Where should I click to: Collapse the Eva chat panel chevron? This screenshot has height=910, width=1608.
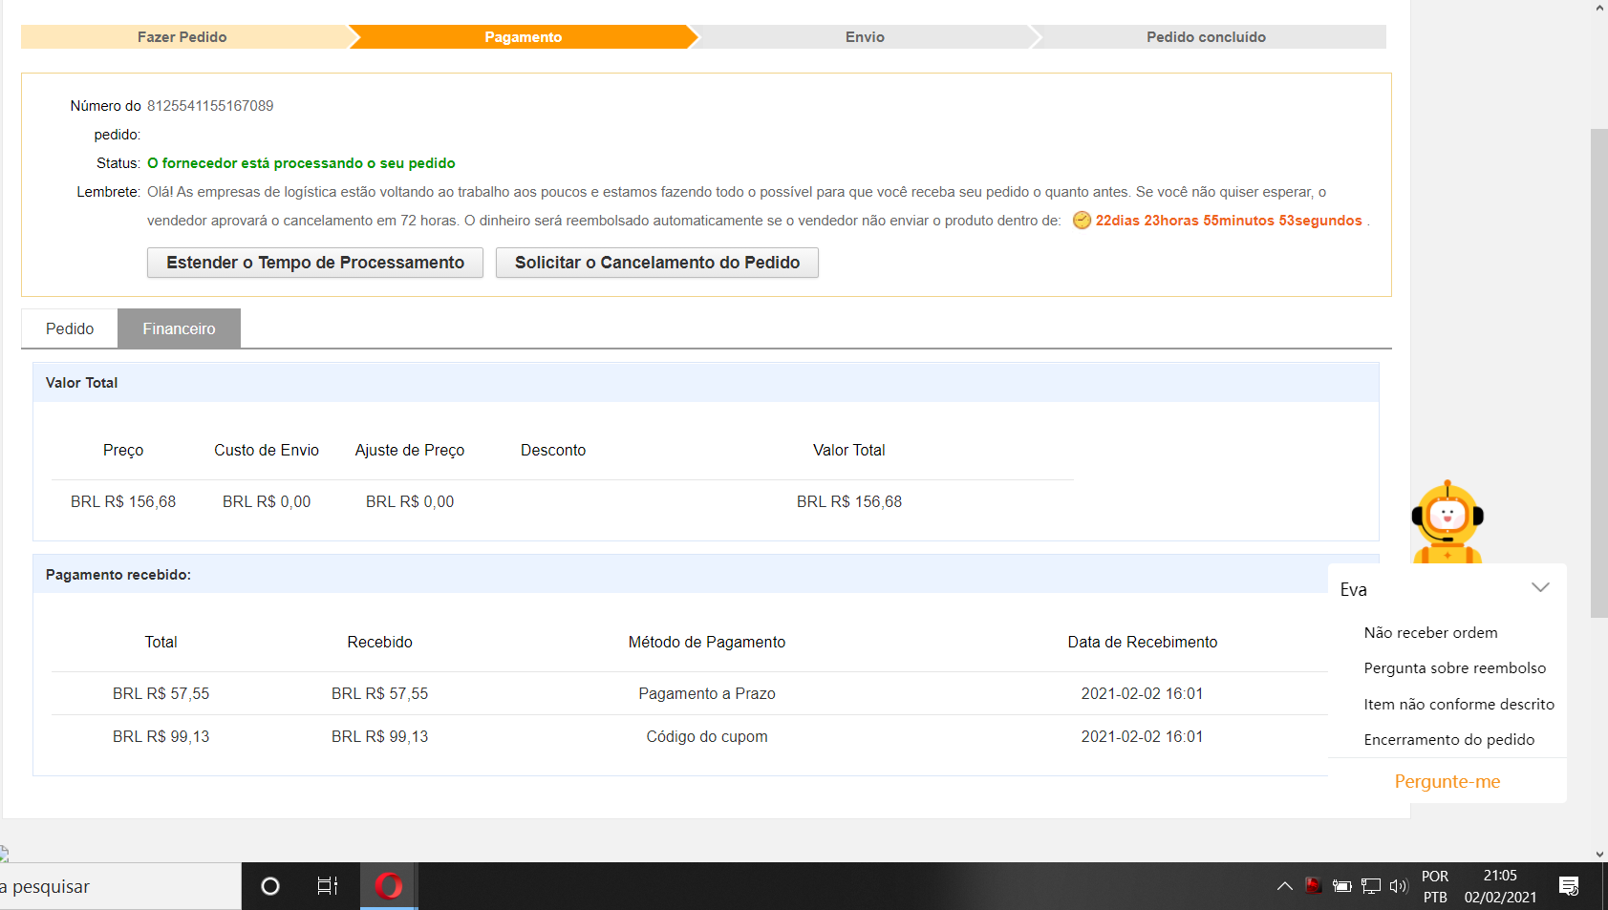click(x=1540, y=587)
